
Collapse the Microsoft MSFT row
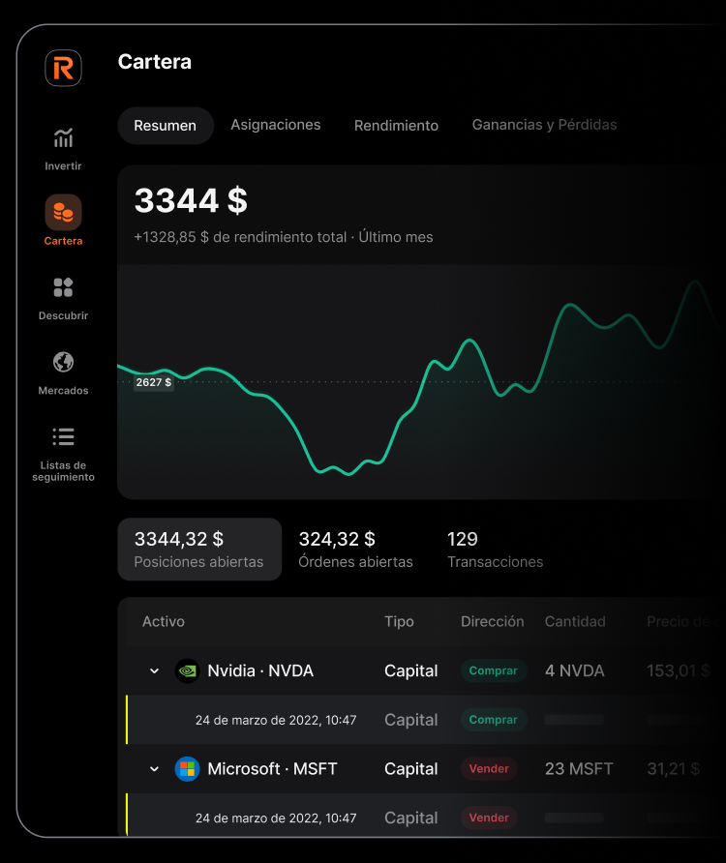click(154, 769)
